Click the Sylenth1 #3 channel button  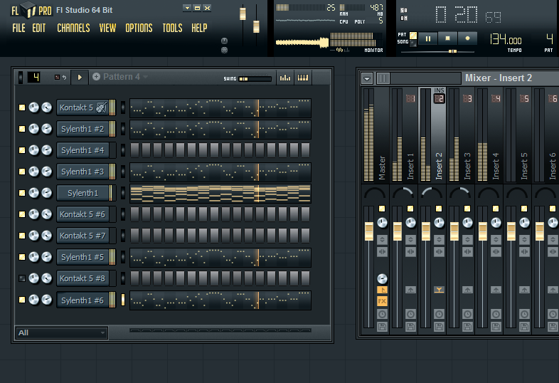(x=82, y=172)
